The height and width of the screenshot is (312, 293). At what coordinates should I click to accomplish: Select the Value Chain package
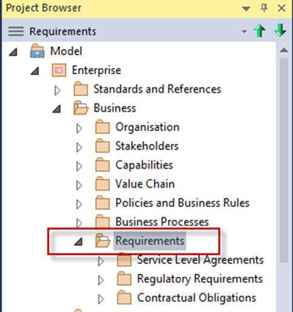click(145, 184)
